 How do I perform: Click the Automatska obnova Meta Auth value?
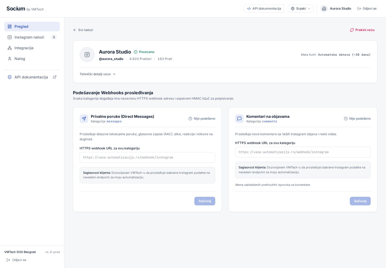[344, 55]
